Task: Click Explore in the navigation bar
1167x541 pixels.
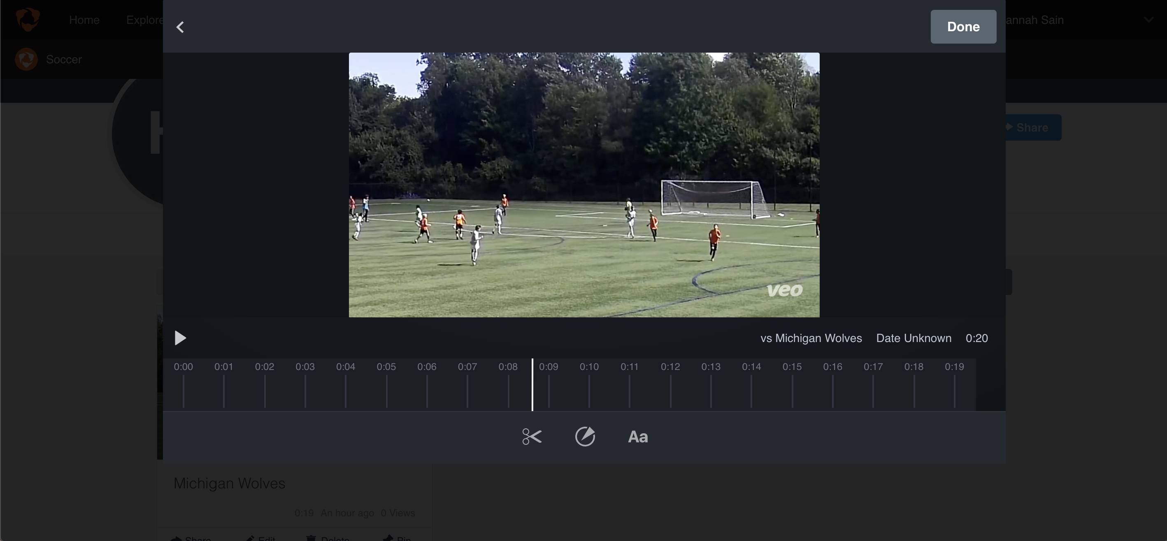Action: 144,19
